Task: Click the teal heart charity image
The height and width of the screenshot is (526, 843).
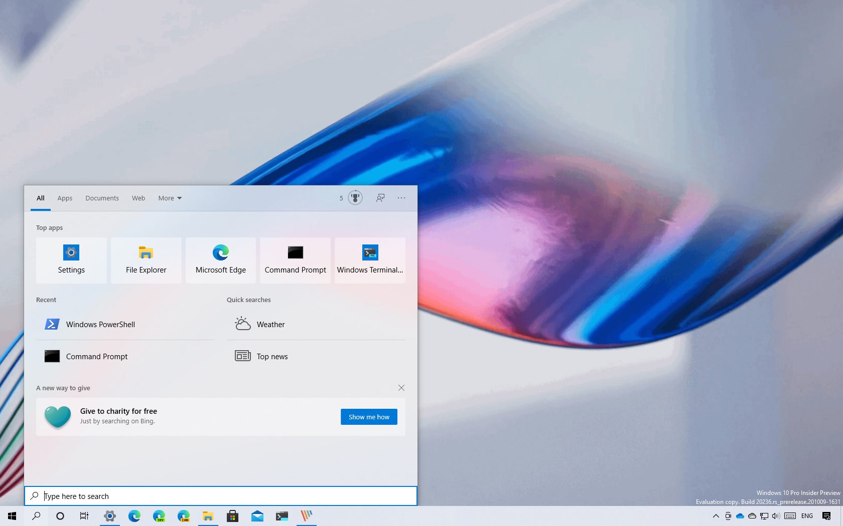Action: [58, 417]
